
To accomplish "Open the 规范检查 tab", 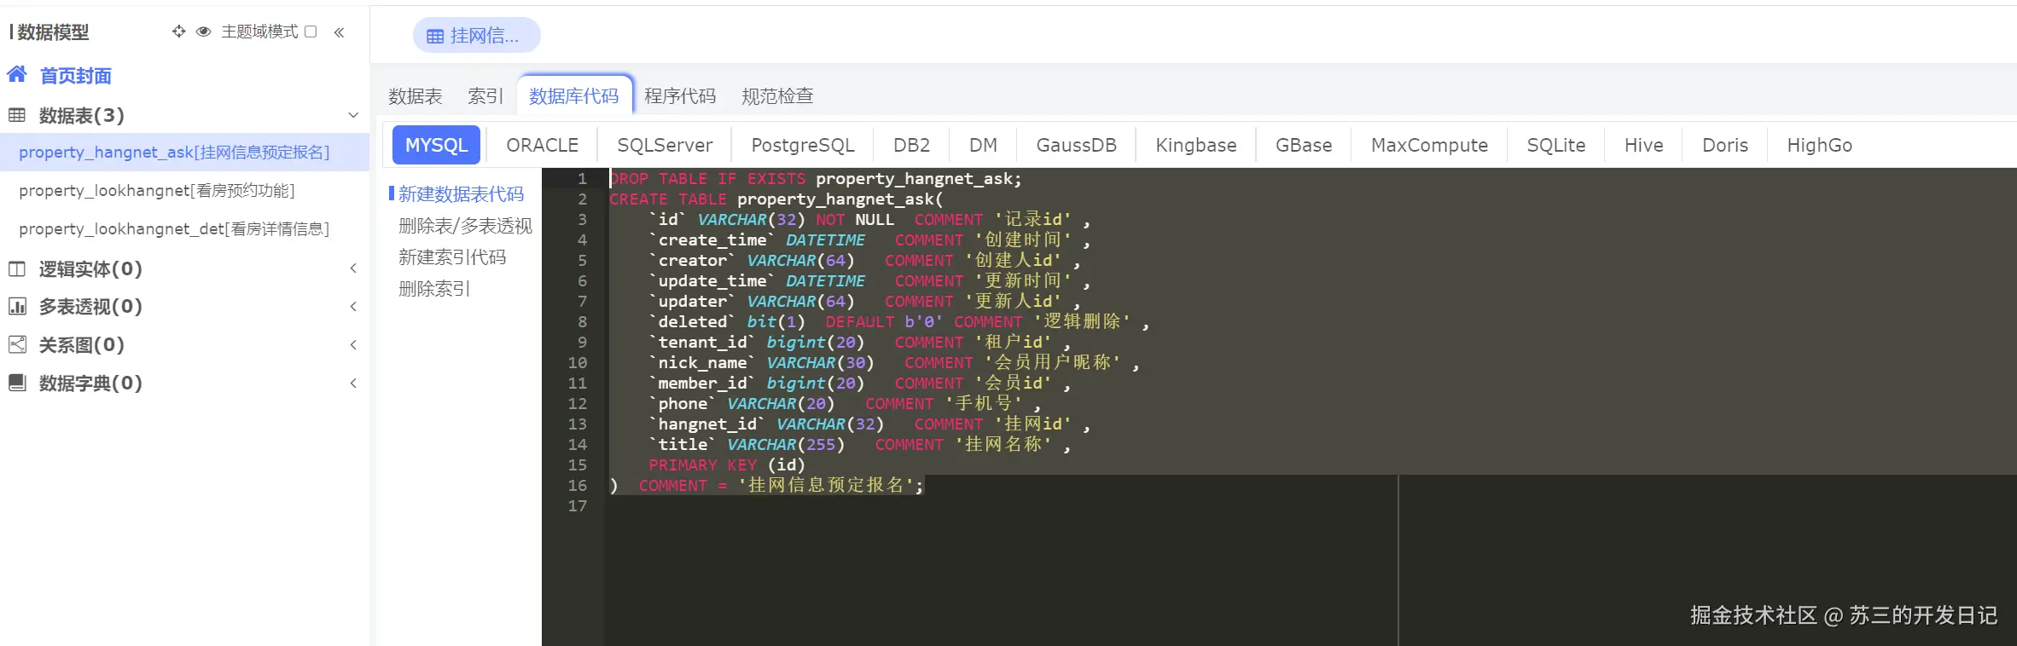I will [x=777, y=96].
